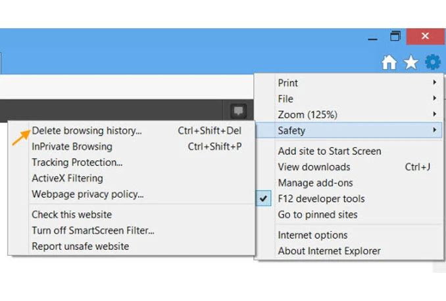
Task: Select Go to pinned sites
Action: (349, 215)
